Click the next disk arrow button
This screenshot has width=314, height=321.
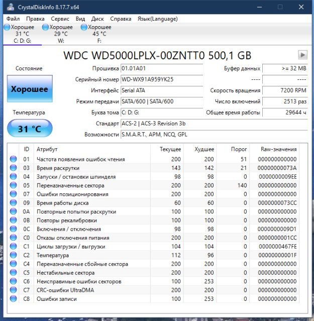[x=302, y=55]
